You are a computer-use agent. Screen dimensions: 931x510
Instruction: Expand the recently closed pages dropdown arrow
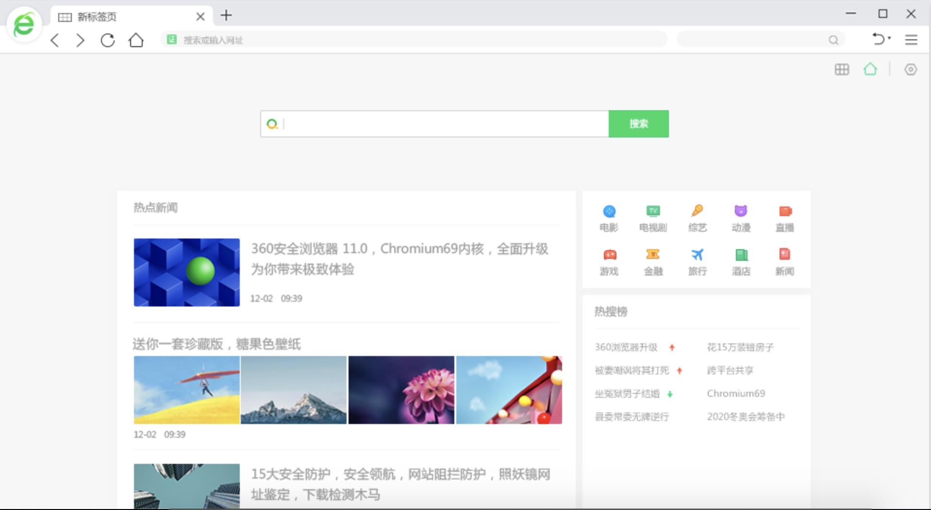889,37
